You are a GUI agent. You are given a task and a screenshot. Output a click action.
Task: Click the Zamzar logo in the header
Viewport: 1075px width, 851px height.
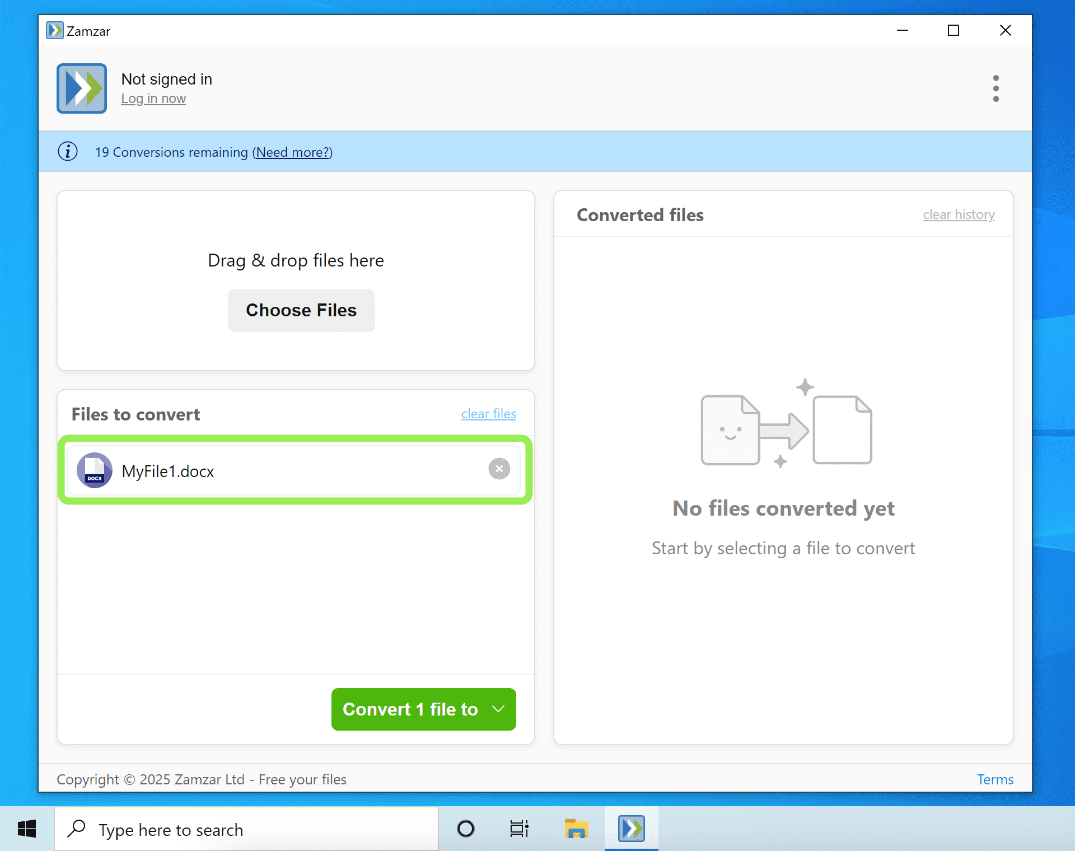[x=81, y=88]
